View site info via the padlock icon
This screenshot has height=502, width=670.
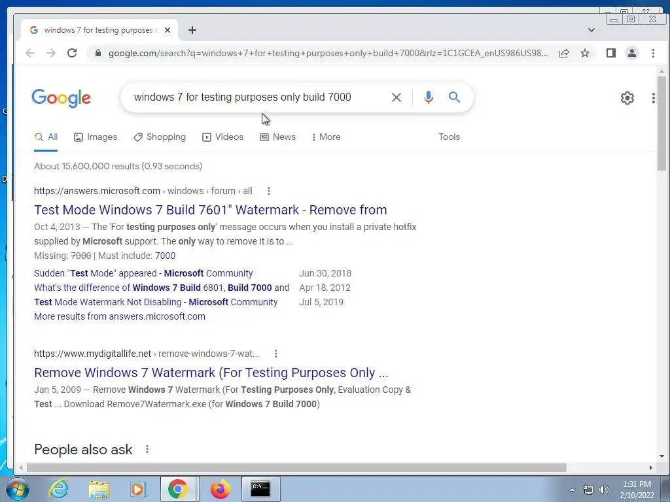click(x=98, y=53)
